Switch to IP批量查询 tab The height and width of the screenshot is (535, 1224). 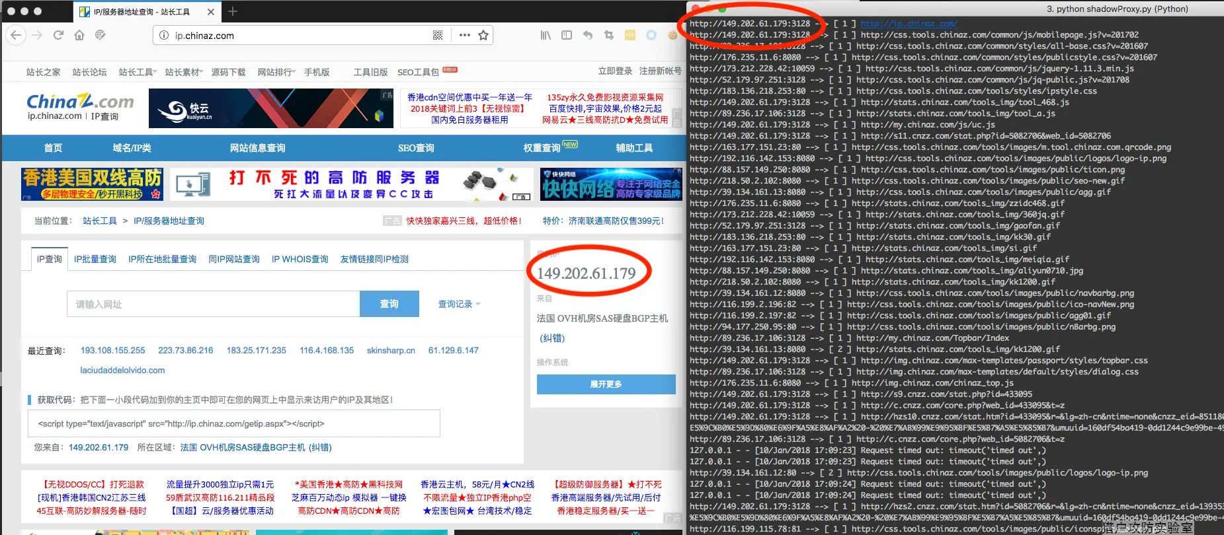95,260
